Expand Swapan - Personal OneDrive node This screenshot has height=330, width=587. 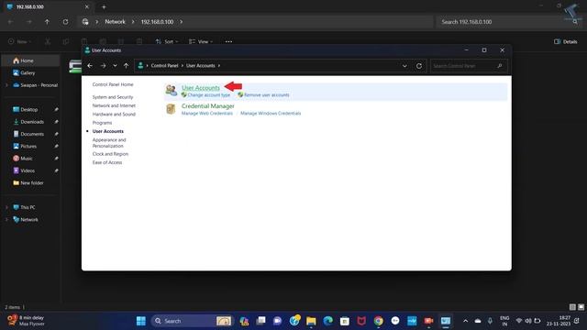(x=6, y=85)
